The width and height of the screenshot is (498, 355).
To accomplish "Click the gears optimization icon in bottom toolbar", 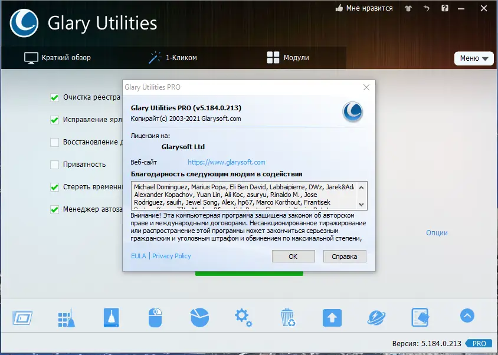I will [x=243, y=316].
